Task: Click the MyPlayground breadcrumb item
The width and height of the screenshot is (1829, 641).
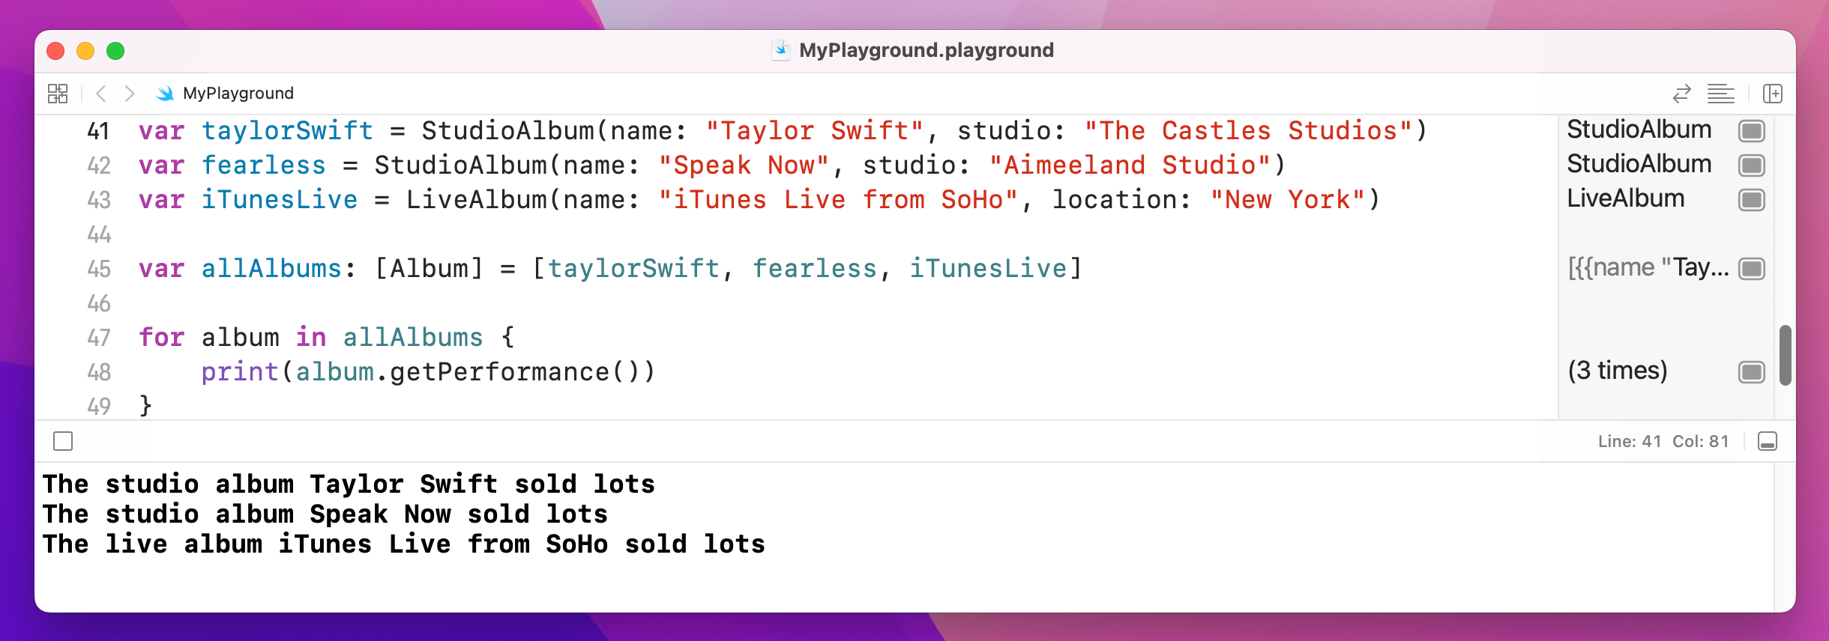Action: [238, 94]
